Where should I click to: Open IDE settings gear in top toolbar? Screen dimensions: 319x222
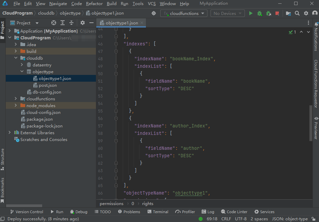tap(306, 13)
